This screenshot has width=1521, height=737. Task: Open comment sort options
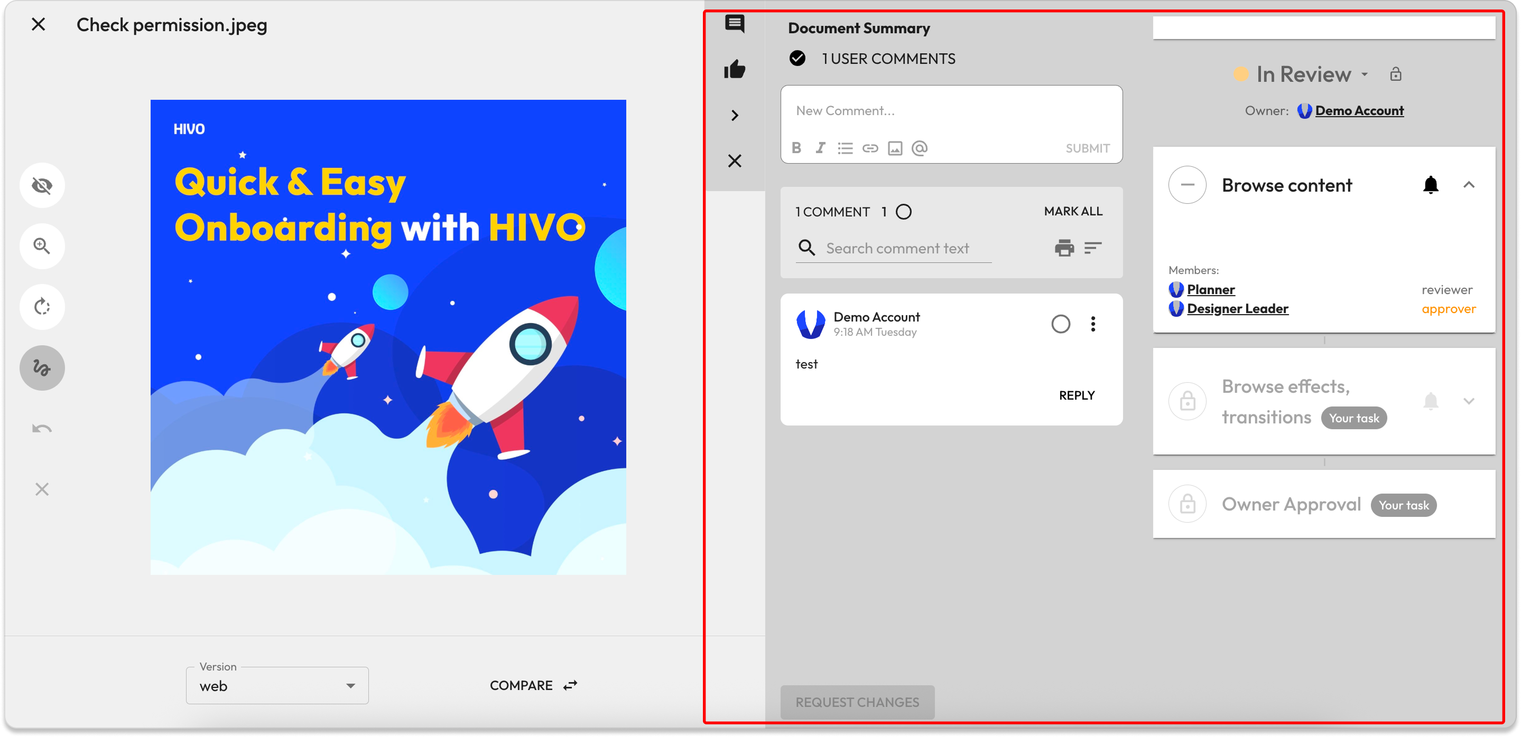[x=1093, y=248]
